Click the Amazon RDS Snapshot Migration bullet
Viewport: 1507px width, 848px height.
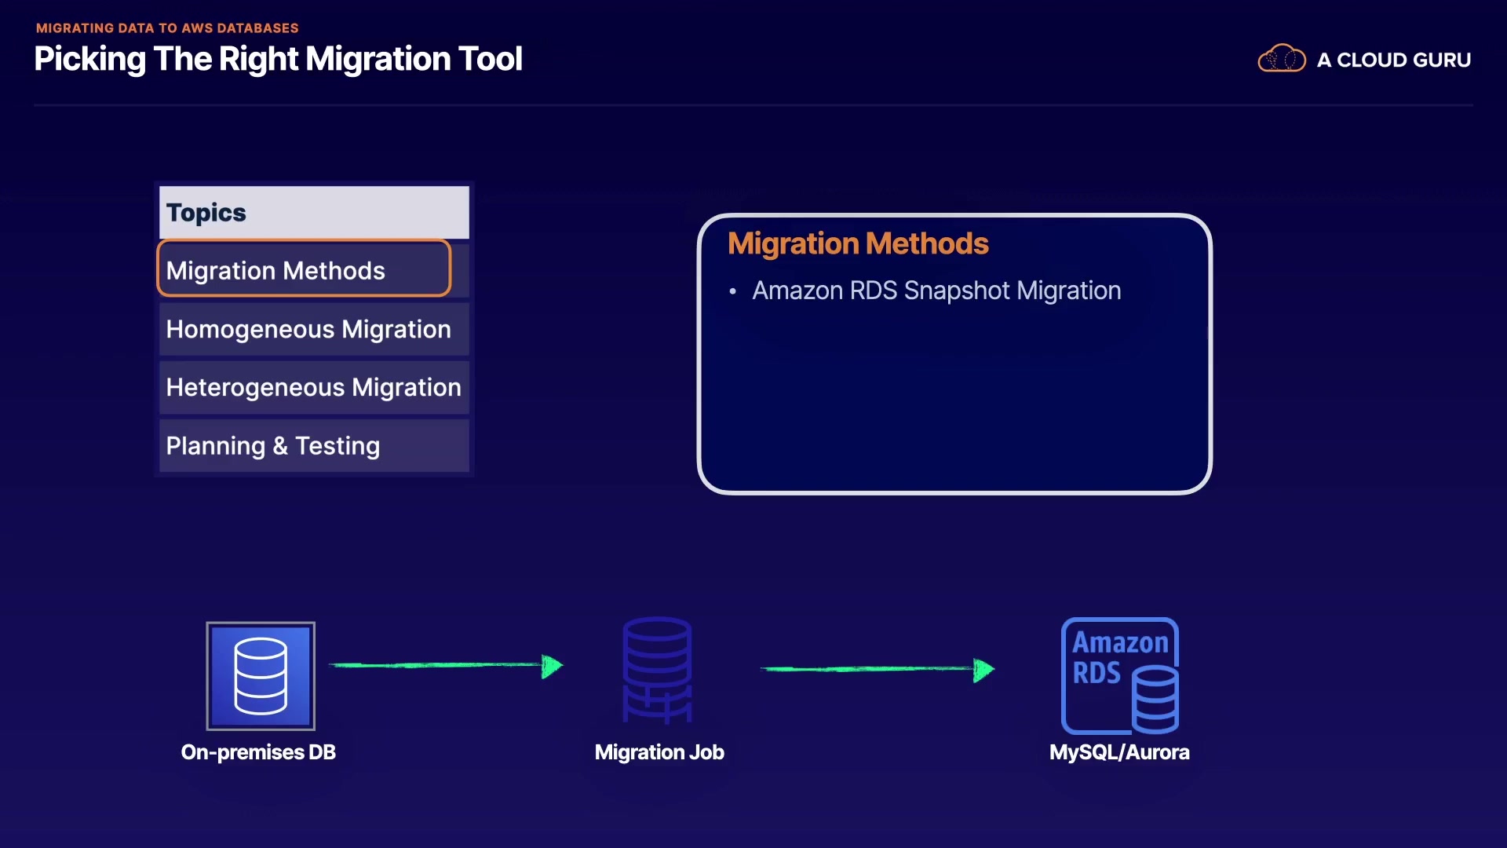(936, 291)
